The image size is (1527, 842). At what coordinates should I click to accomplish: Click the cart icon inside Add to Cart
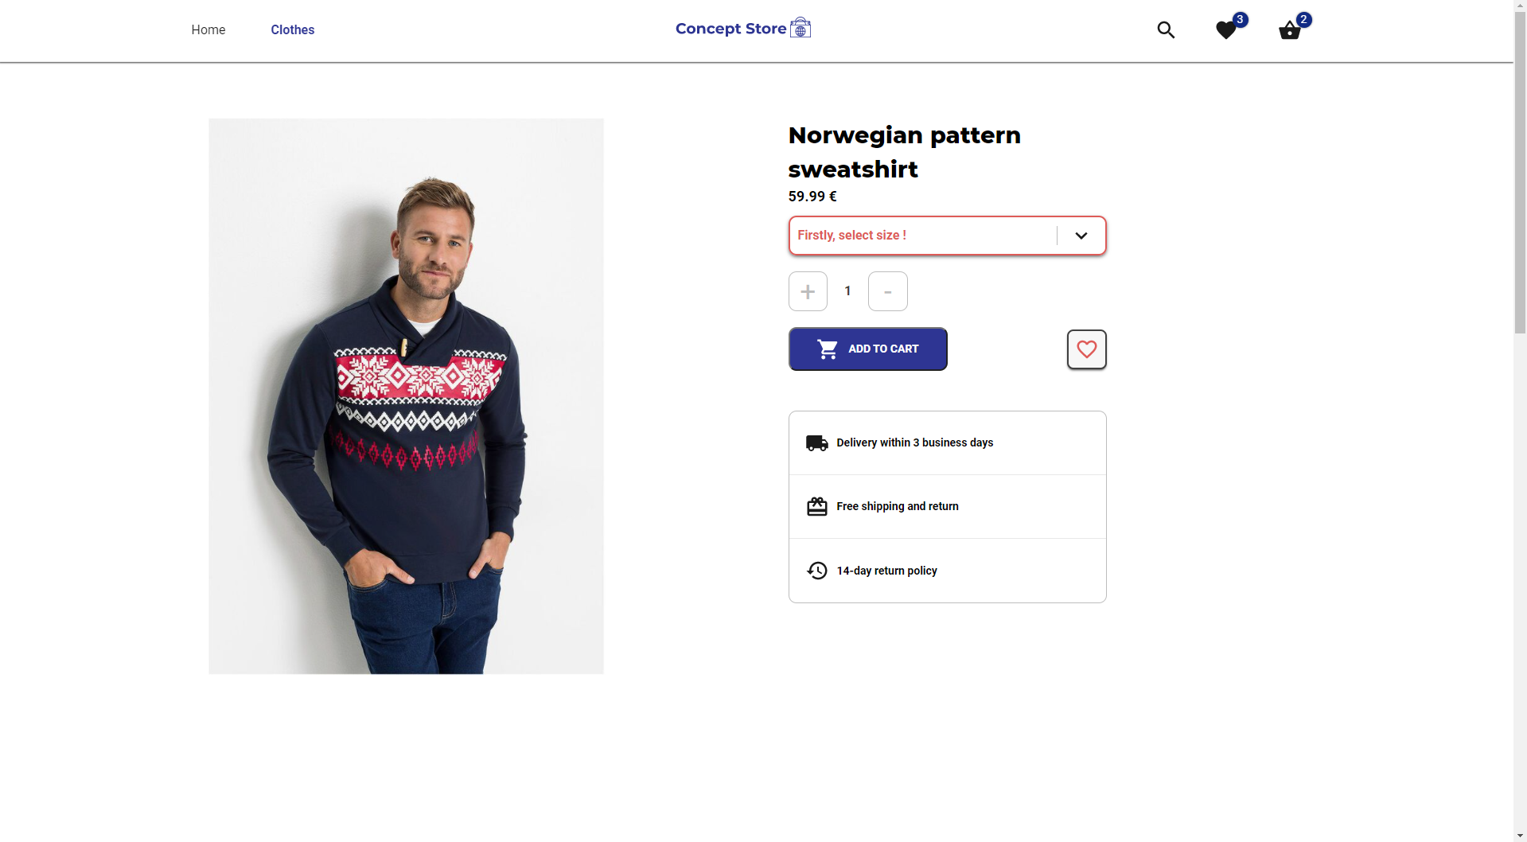827,349
